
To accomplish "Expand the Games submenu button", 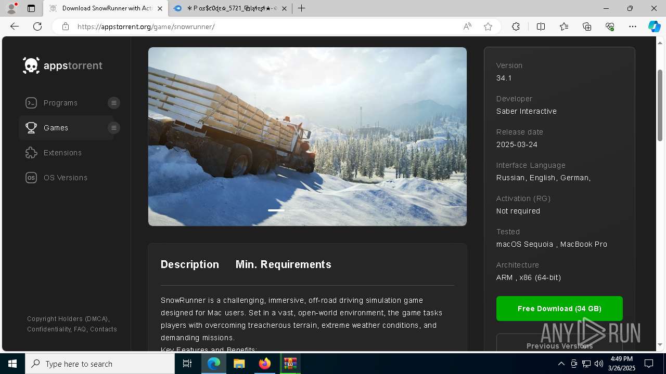I will pos(114,128).
